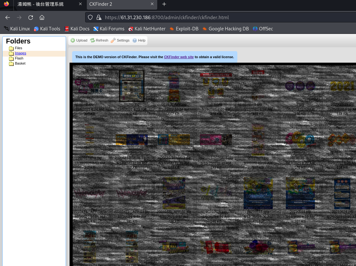Select the 2020-12-29.jpg thumbnail
This screenshot has height=266, width=356.
[x=342, y=86]
